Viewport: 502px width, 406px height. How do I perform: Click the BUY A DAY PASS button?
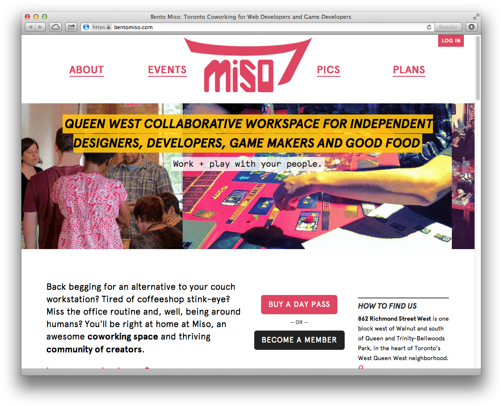299,304
